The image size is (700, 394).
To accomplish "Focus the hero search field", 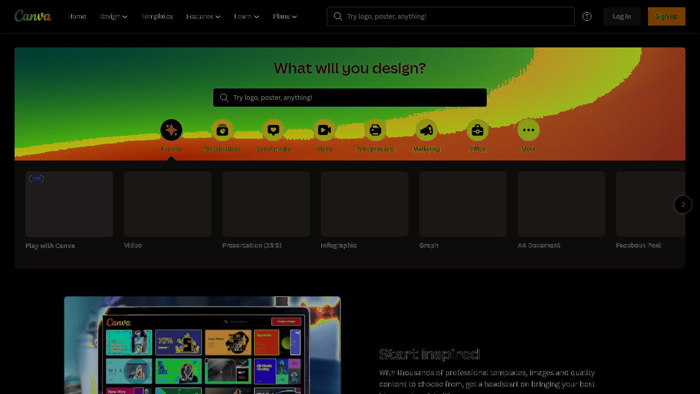I will tap(350, 98).
